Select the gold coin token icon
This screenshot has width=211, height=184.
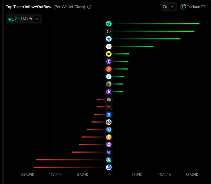pos(109,137)
